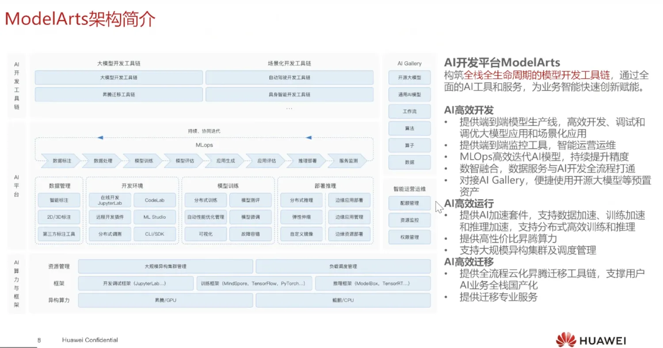Click the ModelArts架构简介 slide title
Screen dimensions: 663x348
pos(80,20)
